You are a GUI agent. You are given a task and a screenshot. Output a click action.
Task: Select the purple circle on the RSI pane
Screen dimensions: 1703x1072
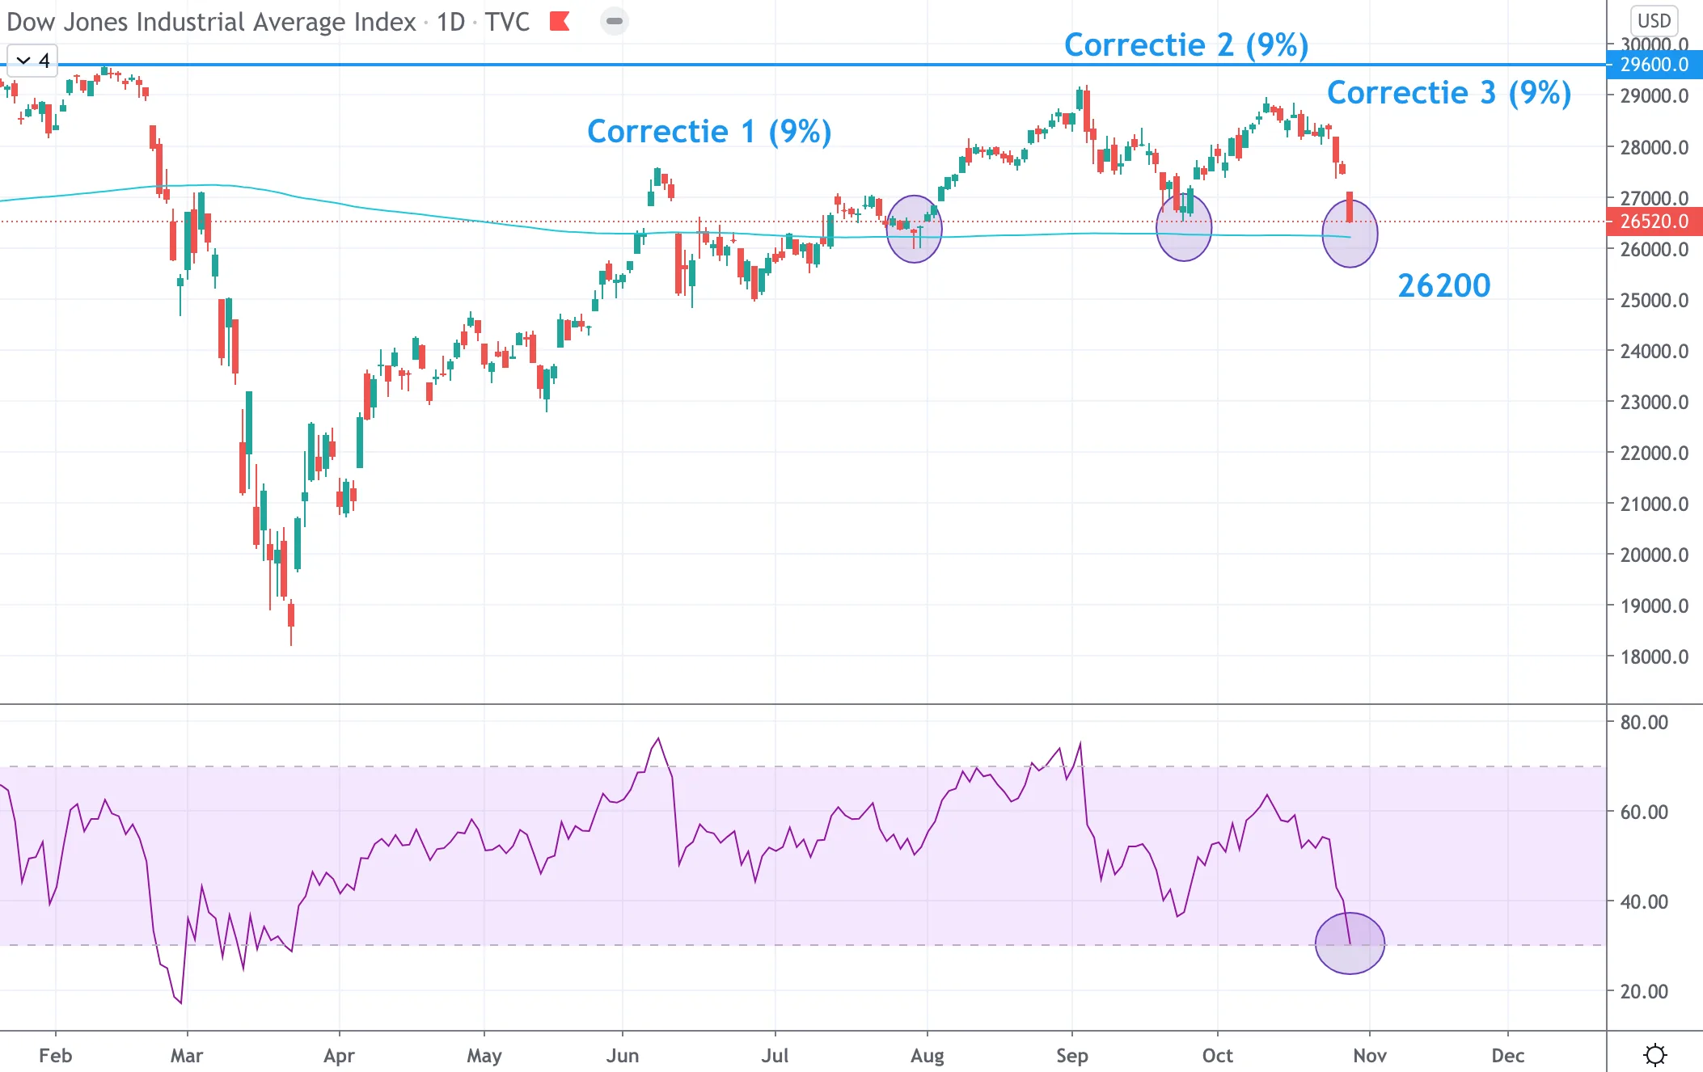point(1350,943)
